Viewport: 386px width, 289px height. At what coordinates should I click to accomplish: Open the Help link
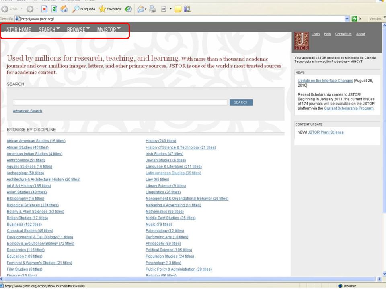coord(327,34)
